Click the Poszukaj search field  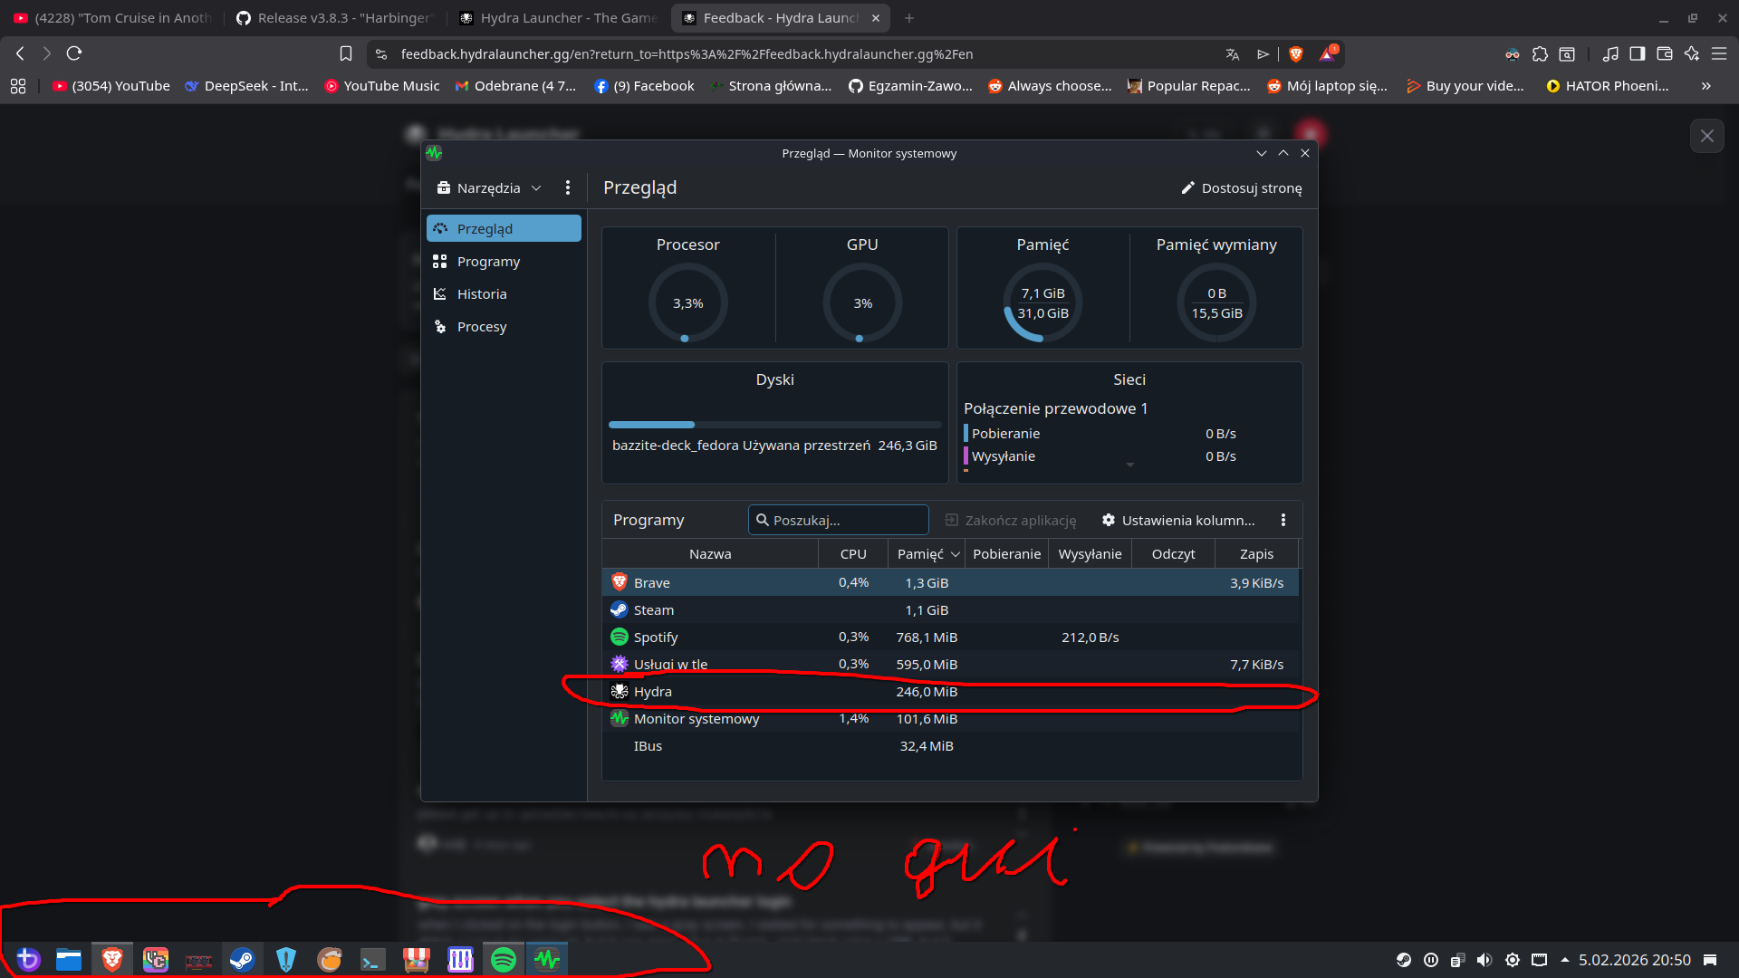tap(840, 520)
